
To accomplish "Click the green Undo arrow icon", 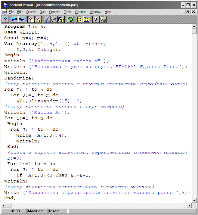I will point(70,19).
